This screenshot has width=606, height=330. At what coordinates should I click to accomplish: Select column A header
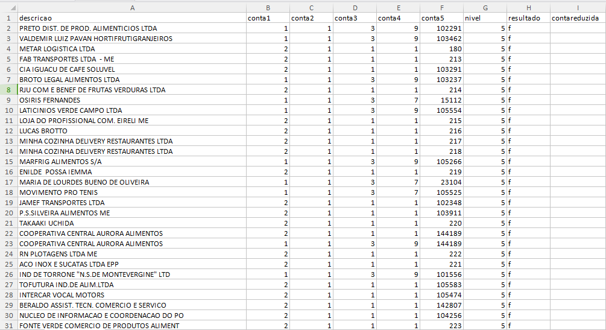click(132, 8)
